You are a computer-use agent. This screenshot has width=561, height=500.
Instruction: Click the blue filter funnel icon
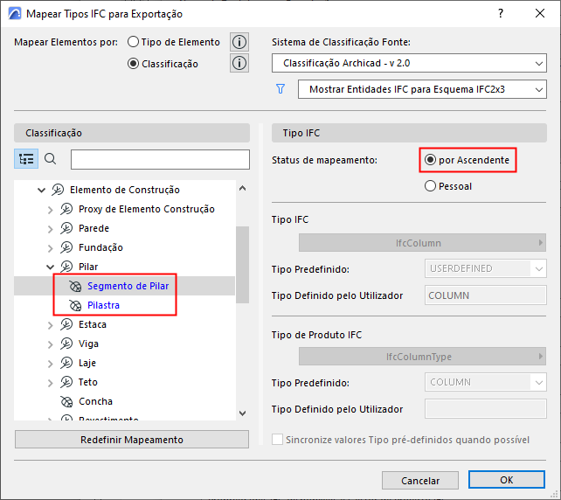click(x=280, y=89)
